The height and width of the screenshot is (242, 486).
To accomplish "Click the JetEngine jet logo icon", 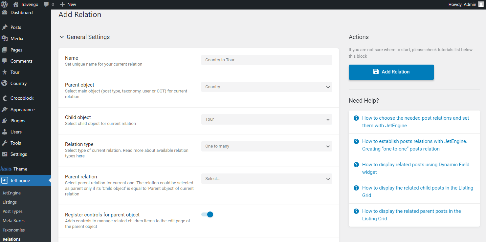I will pos(5,180).
